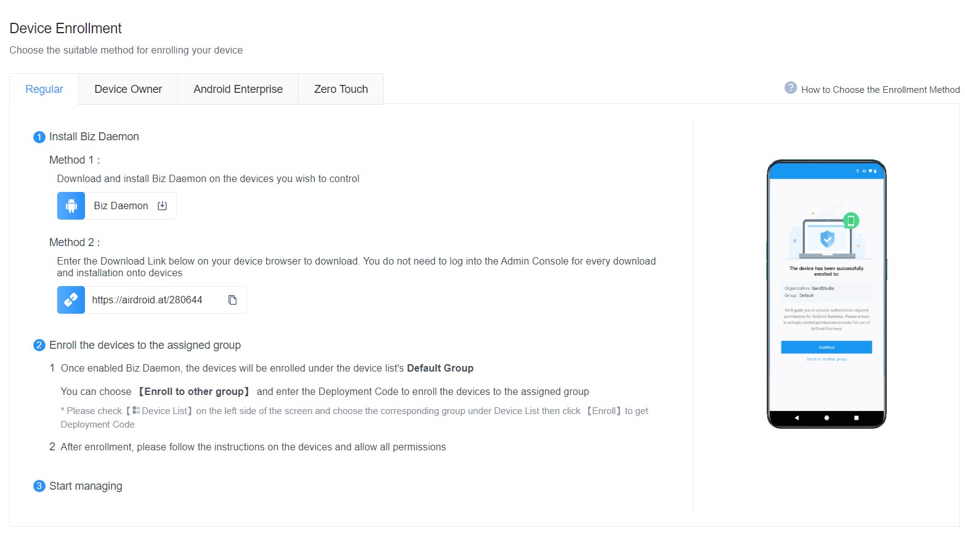Image resolution: width=965 pixels, height=534 pixels.
Task: Click Continue button in phone preview
Action: (826, 347)
